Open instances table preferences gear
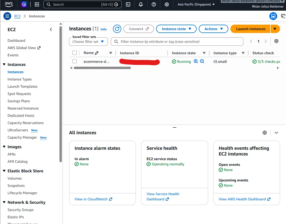This screenshot has width=286, height=224. 276,41
